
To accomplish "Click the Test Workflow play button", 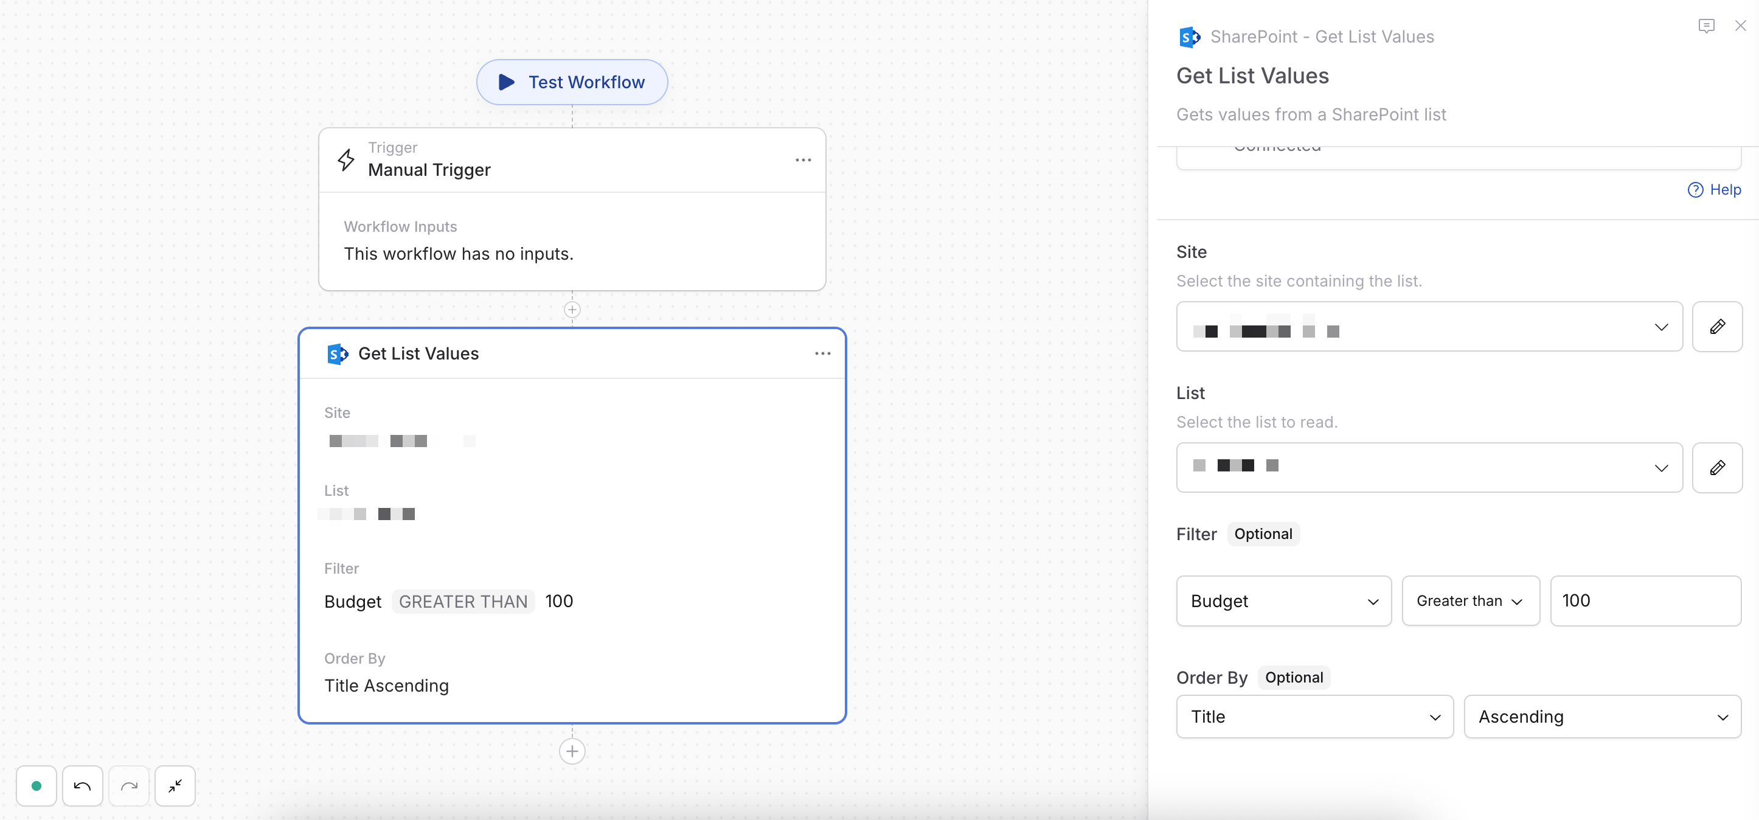I will coord(572,82).
